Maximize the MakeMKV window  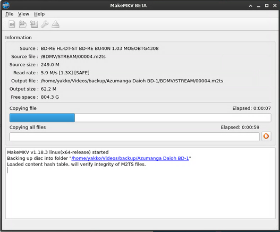tap(267, 6)
